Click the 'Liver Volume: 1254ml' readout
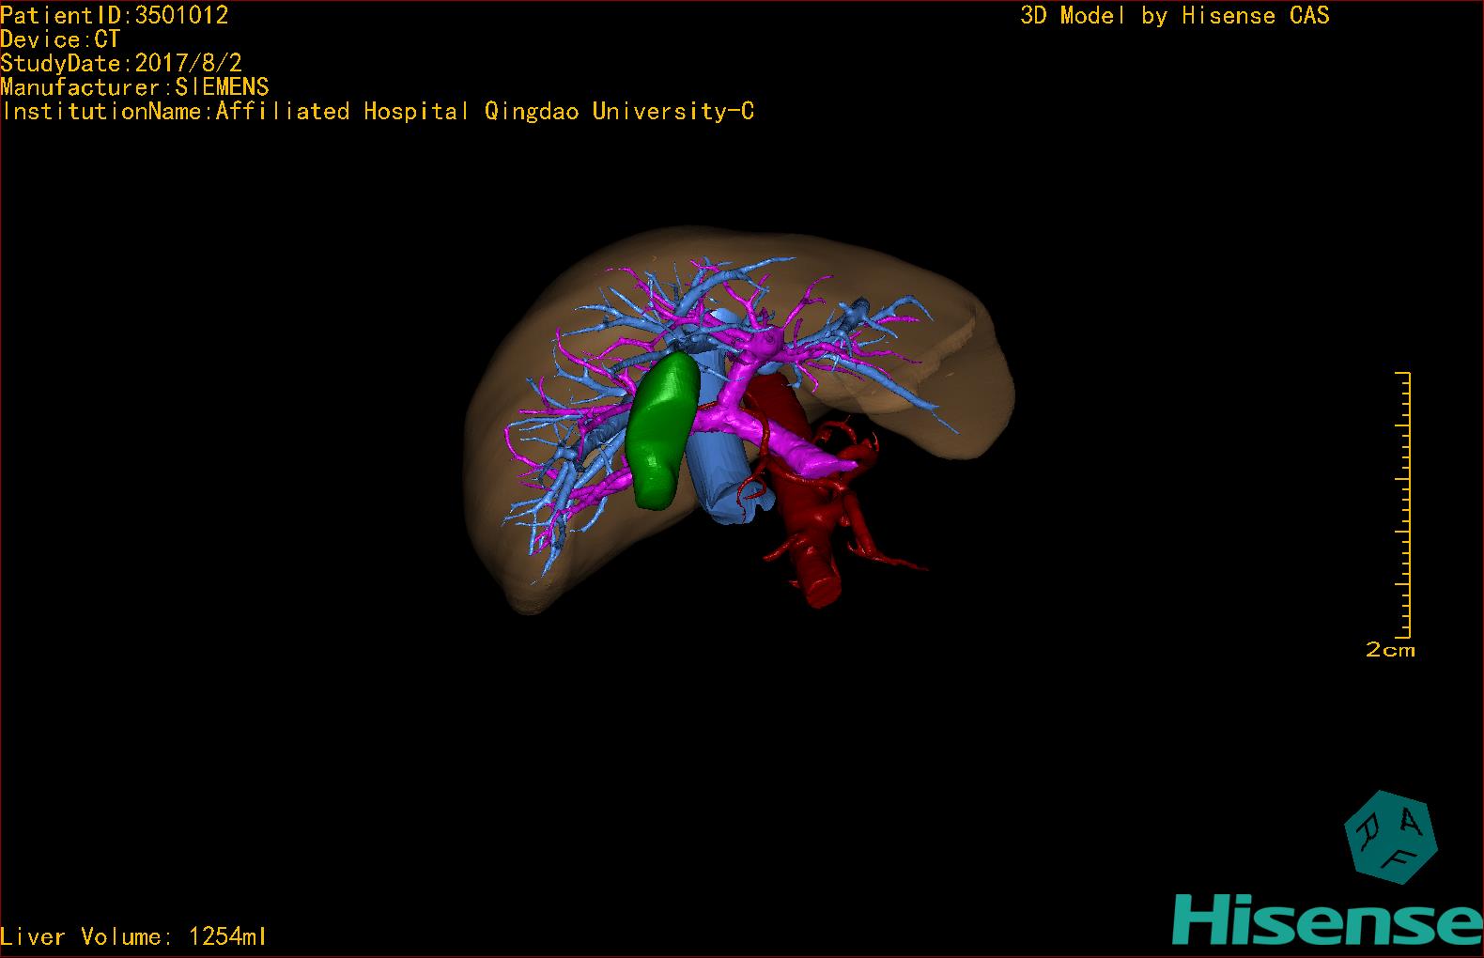 [133, 936]
